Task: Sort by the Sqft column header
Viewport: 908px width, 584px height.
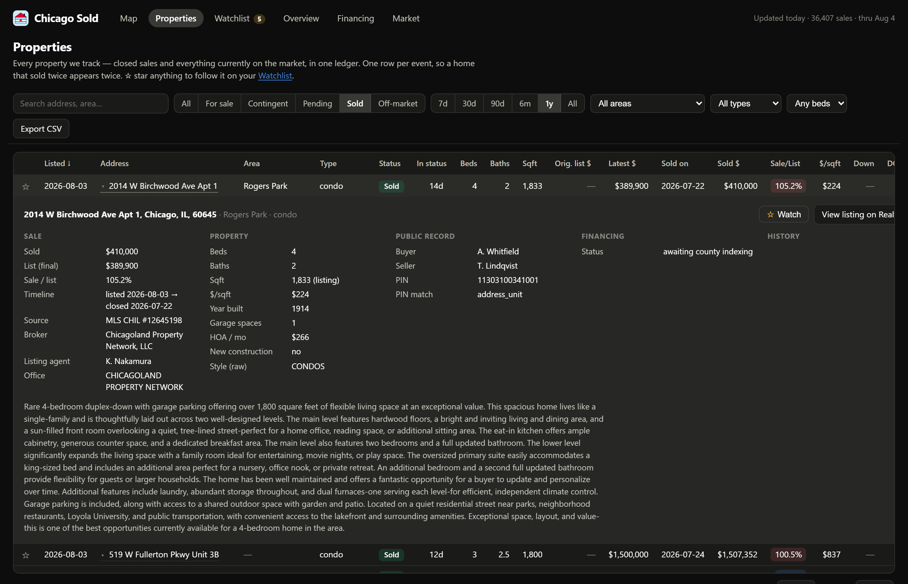Action: (x=530, y=164)
